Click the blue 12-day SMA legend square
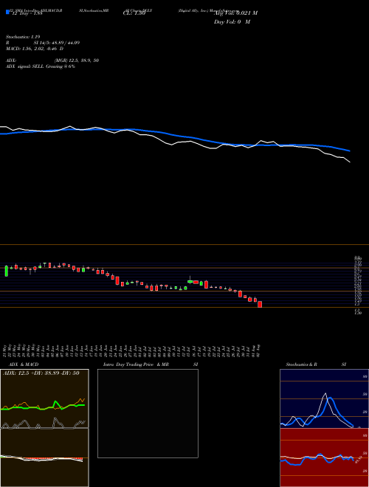The image size is (369, 487). [x=7, y=12]
